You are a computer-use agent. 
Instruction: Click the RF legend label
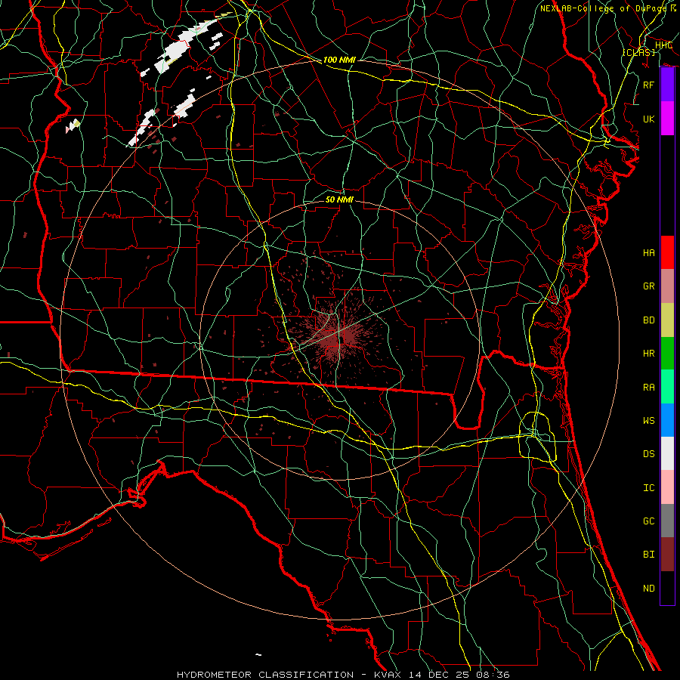pos(649,85)
